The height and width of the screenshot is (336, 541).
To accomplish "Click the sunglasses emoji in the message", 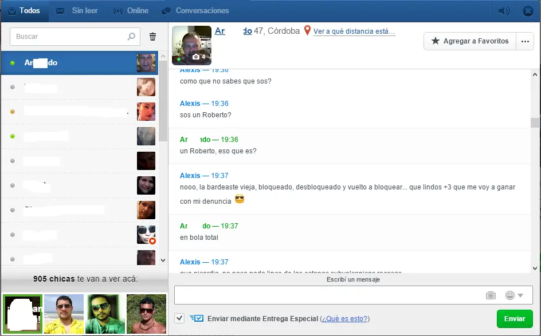I will click(x=240, y=199).
